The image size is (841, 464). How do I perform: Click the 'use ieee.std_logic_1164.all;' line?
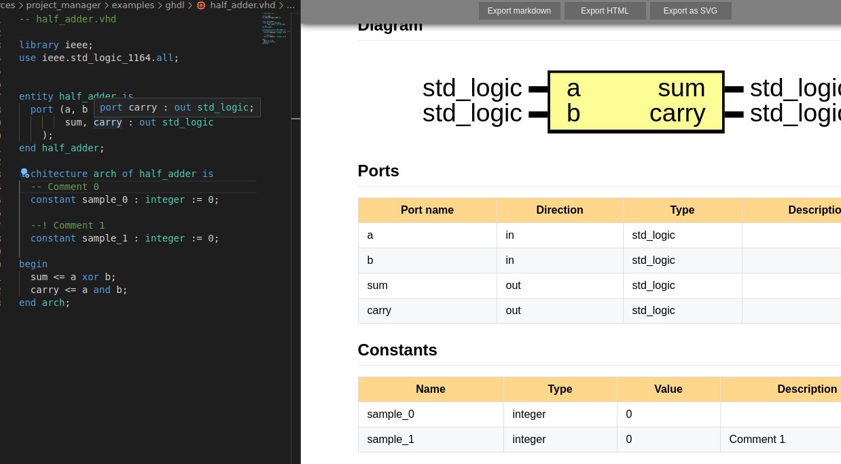(99, 58)
